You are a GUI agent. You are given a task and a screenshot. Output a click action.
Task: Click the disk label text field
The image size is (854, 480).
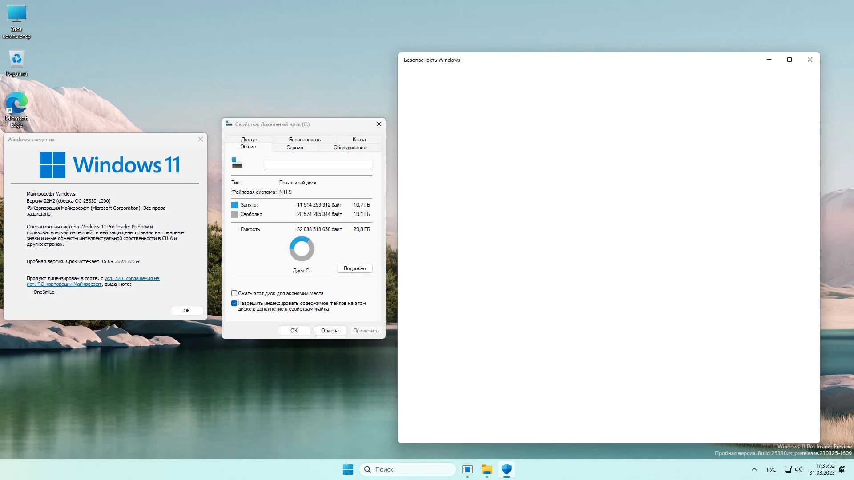318,165
